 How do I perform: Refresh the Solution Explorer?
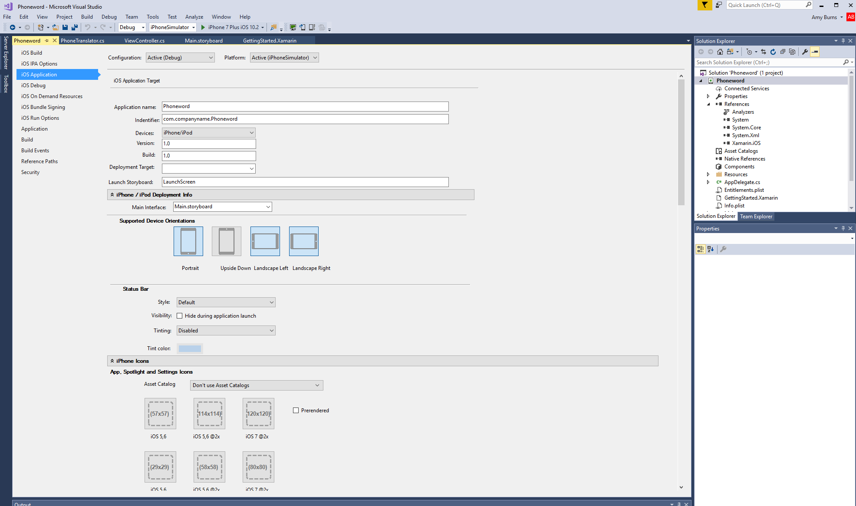click(x=773, y=52)
